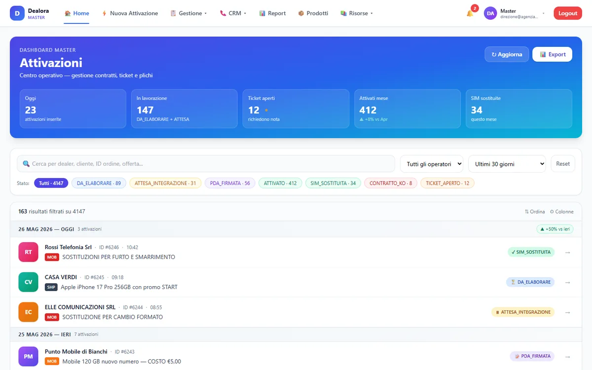The height and width of the screenshot is (370, 592).
Task: Open the Master account dropdown
Action: 516,13
